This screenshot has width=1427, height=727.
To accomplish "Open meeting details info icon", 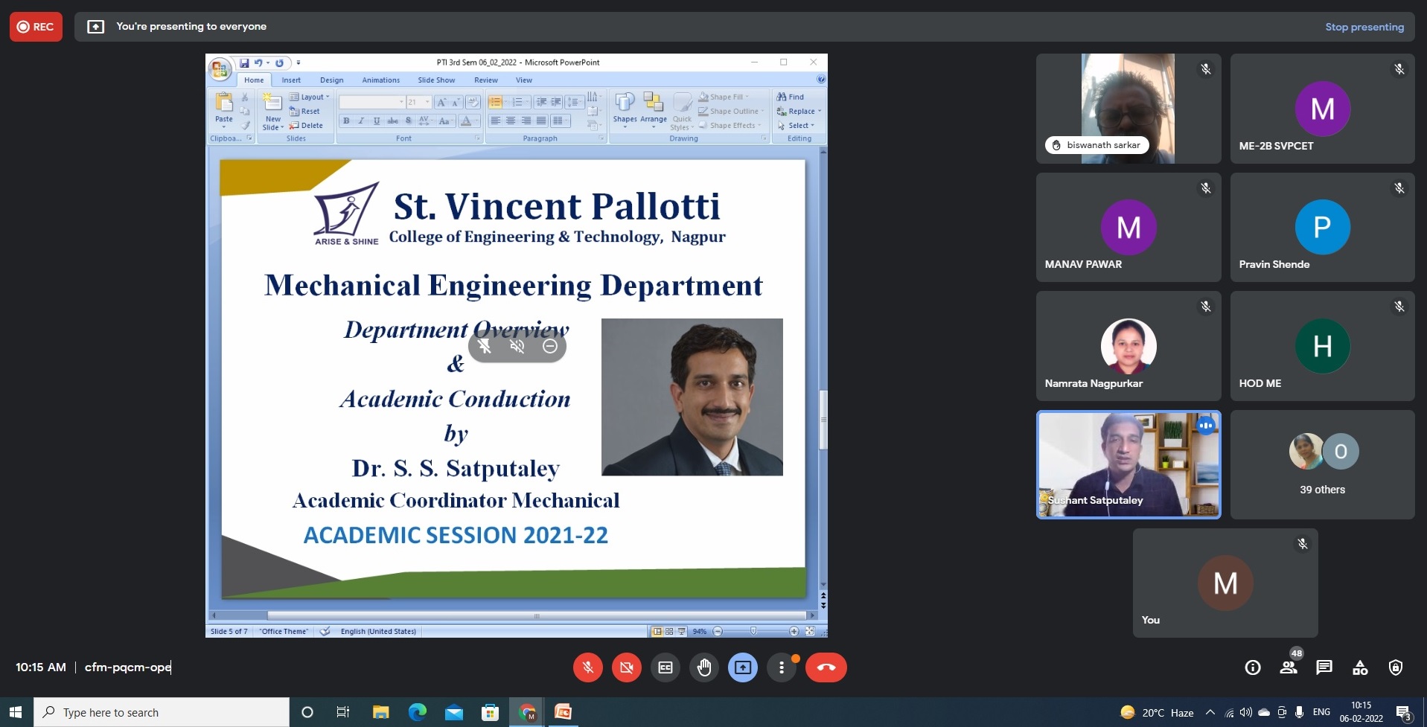I will 1253,667.
